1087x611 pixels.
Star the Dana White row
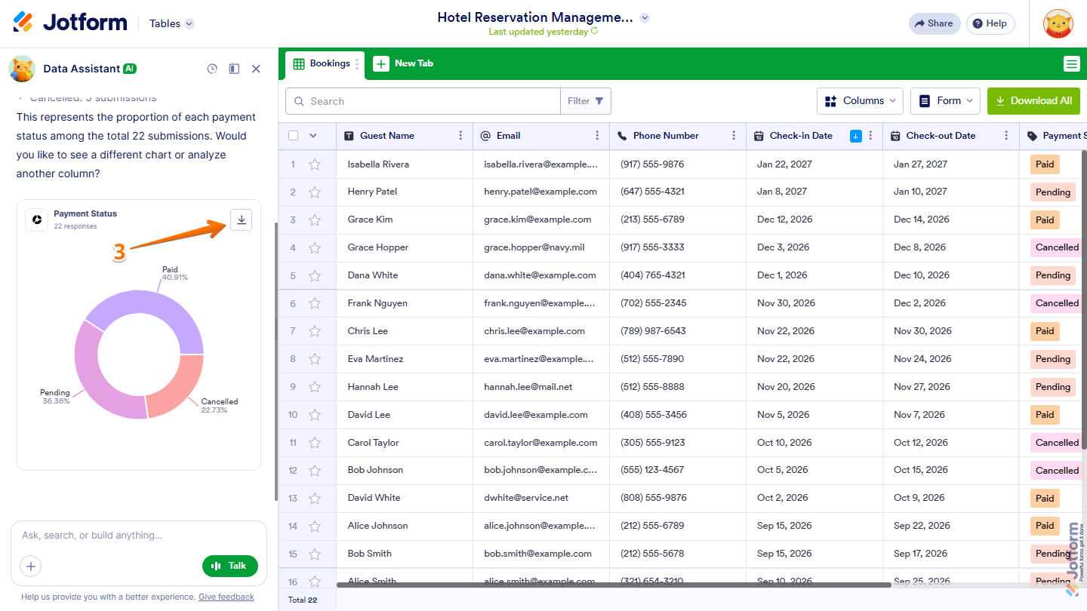point(315,276)
